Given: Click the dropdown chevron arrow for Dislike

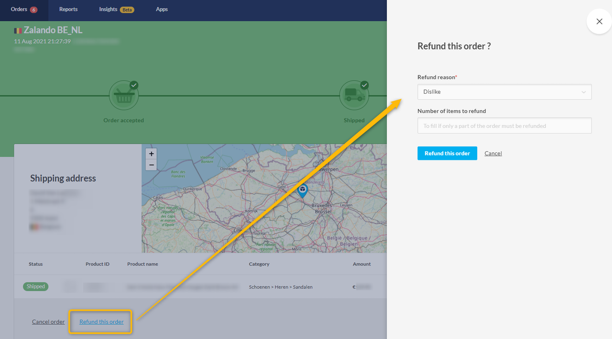Looking at the screenshot, I should click(583, 92).
